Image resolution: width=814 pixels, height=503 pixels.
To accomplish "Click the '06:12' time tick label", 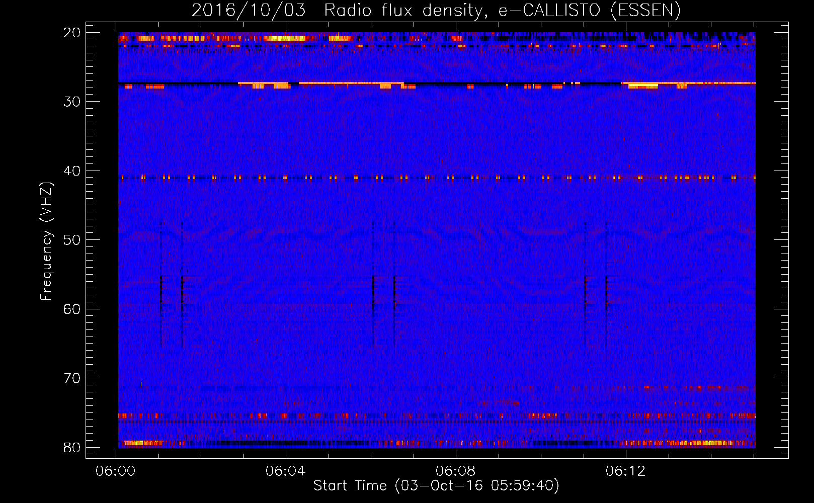I will click(x=625, y=471).
